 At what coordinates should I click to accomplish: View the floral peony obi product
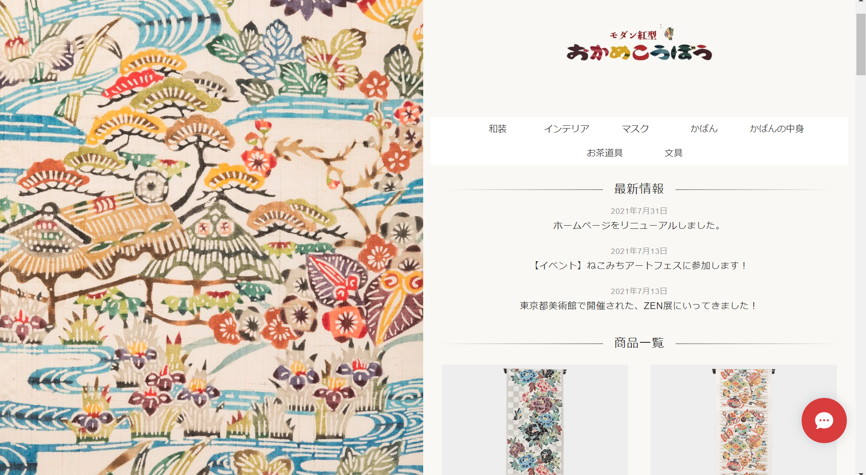535,420
